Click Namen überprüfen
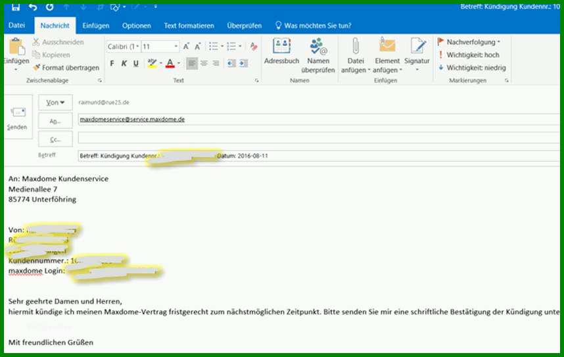Viewport: 564px width, 357px height. tap(318, 55)
